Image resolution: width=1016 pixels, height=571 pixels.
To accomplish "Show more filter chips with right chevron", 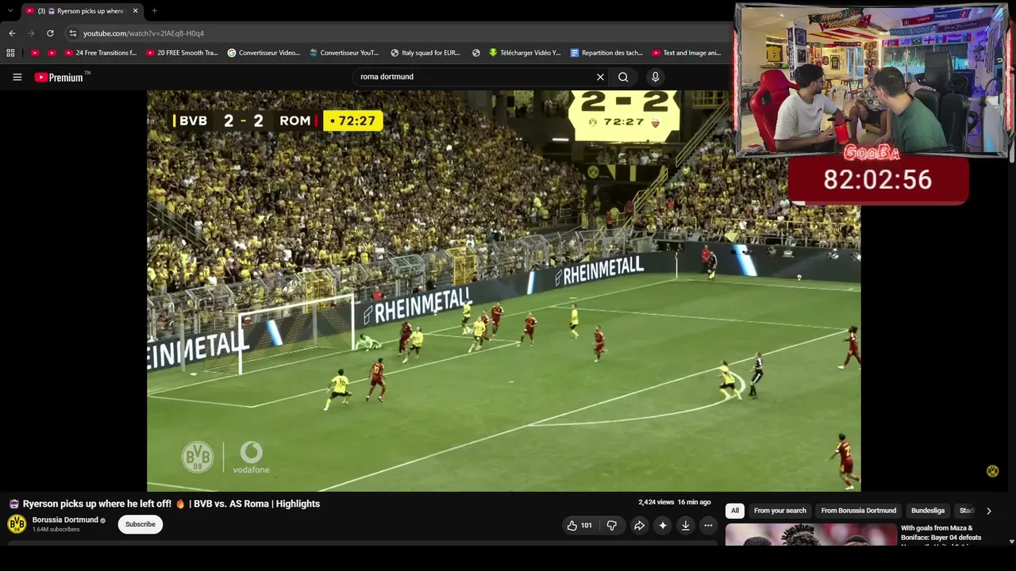I will [988, 511].
